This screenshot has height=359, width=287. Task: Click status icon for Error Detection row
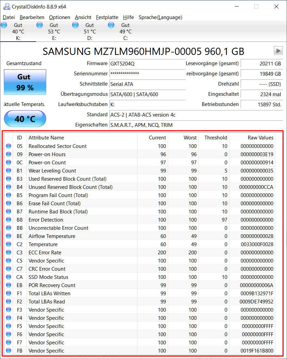(x=9, y=220)
